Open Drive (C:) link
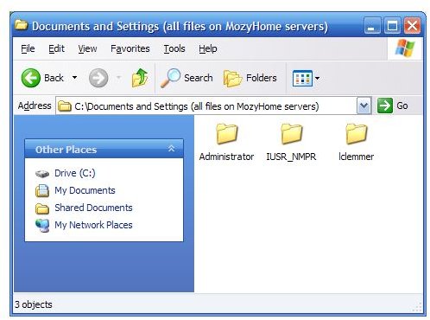The height and width of the screenshot is (320, 430). coord(75,173)
